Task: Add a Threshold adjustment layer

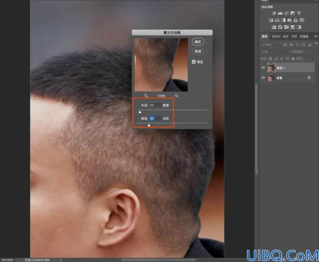Action: (286, 27)
